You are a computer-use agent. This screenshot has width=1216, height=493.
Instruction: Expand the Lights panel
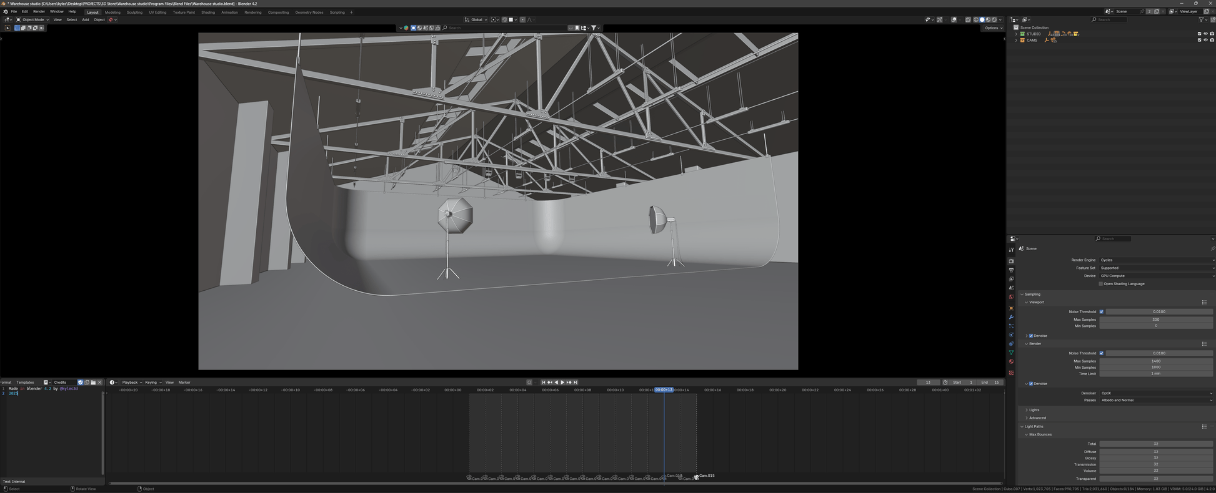click(x=1034, y=410)
